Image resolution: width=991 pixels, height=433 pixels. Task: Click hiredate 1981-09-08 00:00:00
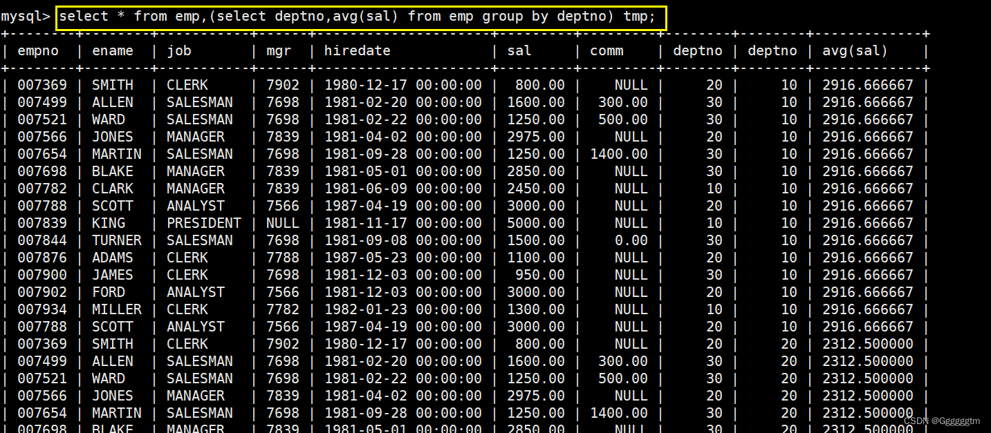point(403,240)
